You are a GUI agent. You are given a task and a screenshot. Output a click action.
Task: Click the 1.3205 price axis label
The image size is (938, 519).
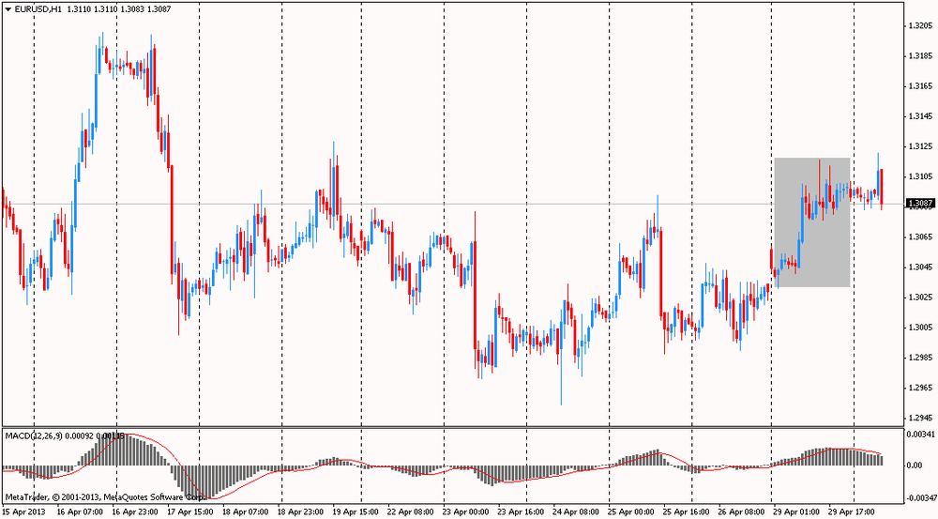pos(919,26)
